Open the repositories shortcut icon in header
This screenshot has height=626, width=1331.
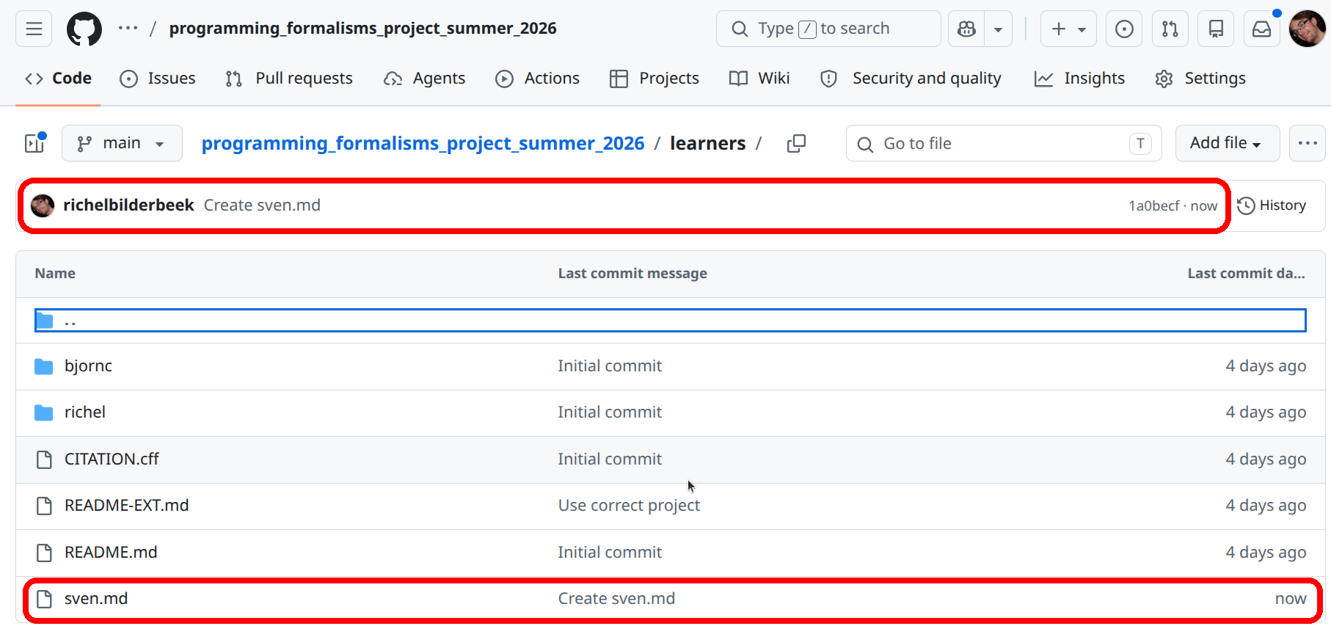[1216, 29]
